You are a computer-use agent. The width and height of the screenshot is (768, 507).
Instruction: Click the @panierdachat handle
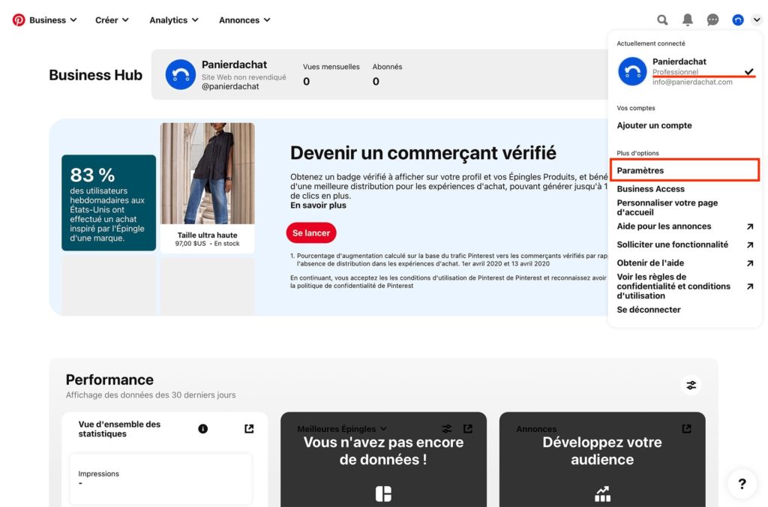(230, 86)
